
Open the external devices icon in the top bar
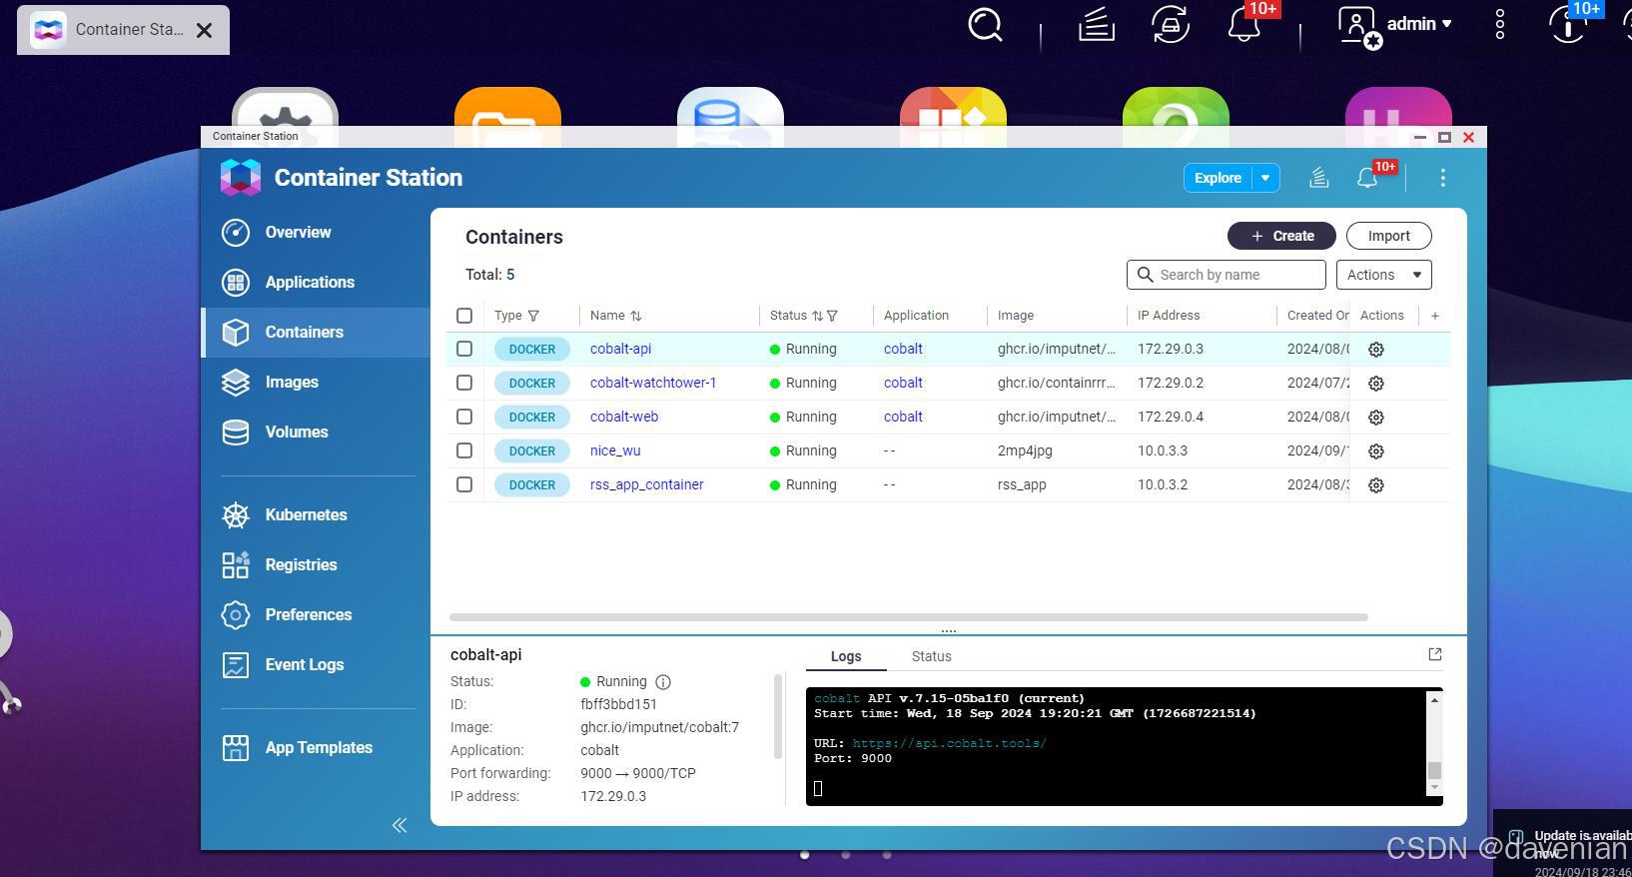1171,25
